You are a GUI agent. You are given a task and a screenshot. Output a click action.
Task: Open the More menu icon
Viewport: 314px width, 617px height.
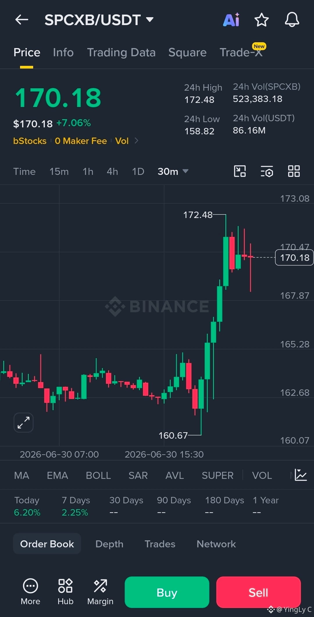31,592
